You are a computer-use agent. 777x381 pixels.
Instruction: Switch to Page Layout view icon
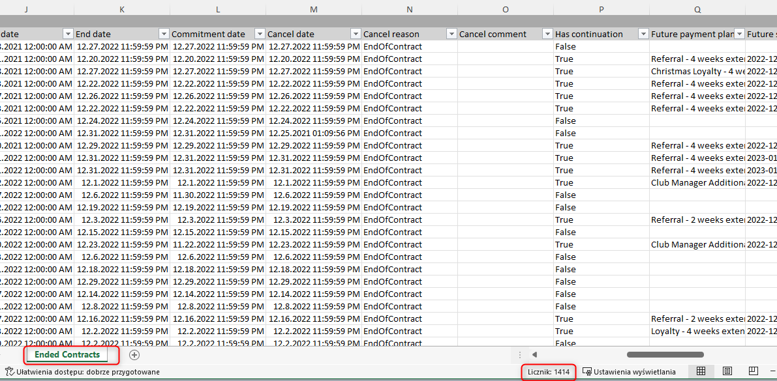[727, 372]
